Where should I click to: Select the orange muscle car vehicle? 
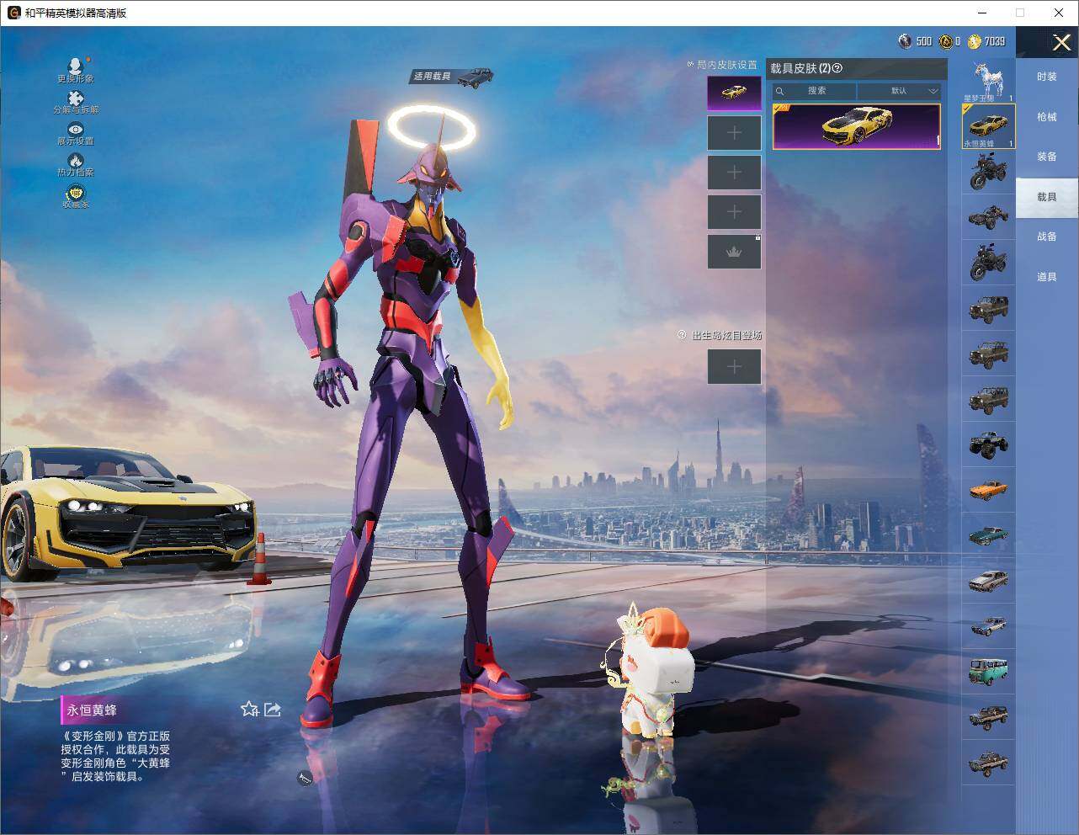pos(989,490)
